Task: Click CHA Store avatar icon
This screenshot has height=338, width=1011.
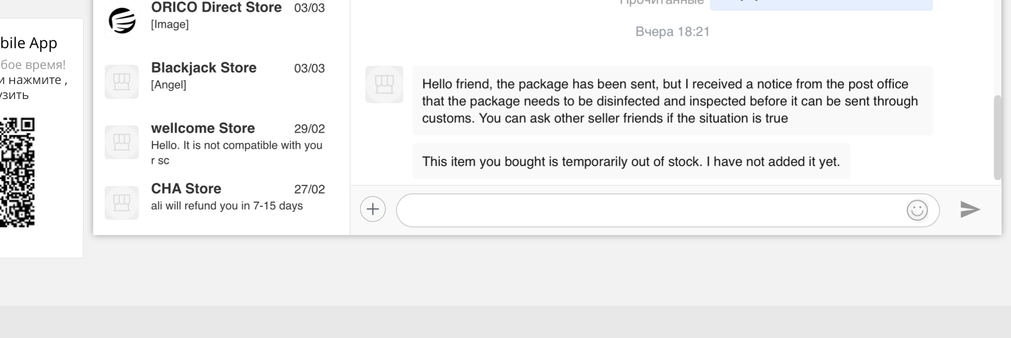Action: (122, 203)
